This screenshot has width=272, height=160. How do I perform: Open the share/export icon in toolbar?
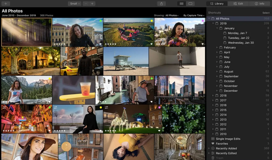(x=161, y=4)
